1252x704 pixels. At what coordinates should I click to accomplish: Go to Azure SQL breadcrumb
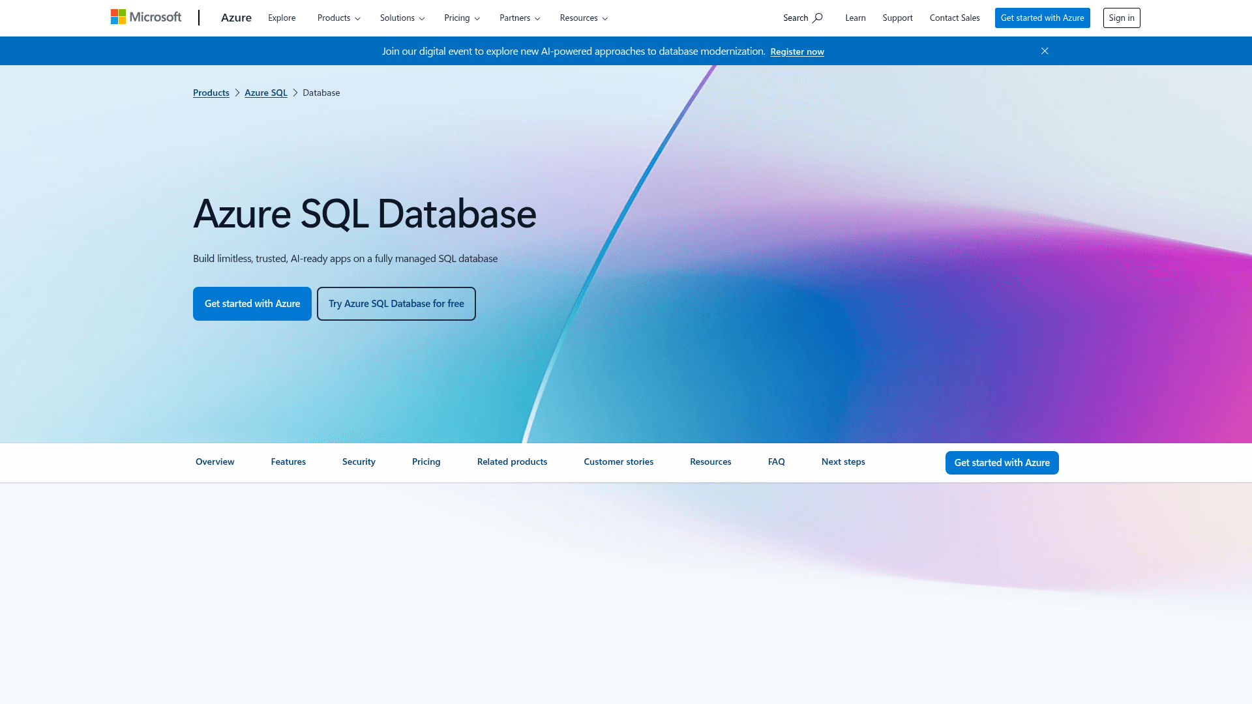click(266, 93)
